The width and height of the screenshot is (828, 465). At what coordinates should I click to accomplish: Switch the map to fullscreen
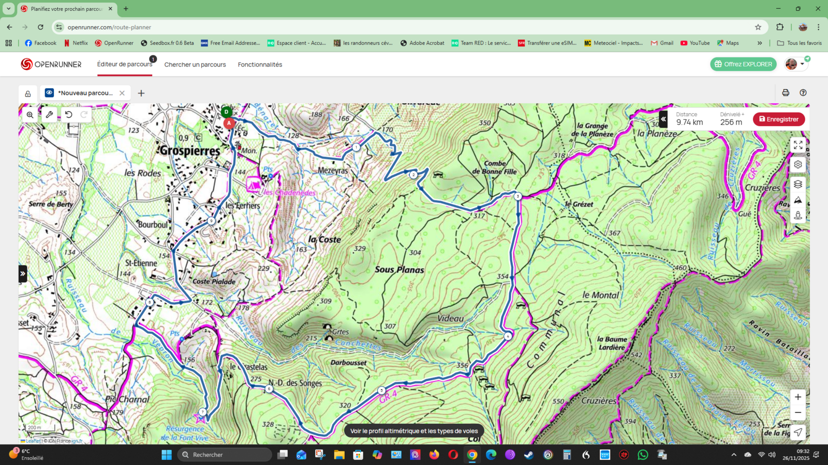click(797, 146)
